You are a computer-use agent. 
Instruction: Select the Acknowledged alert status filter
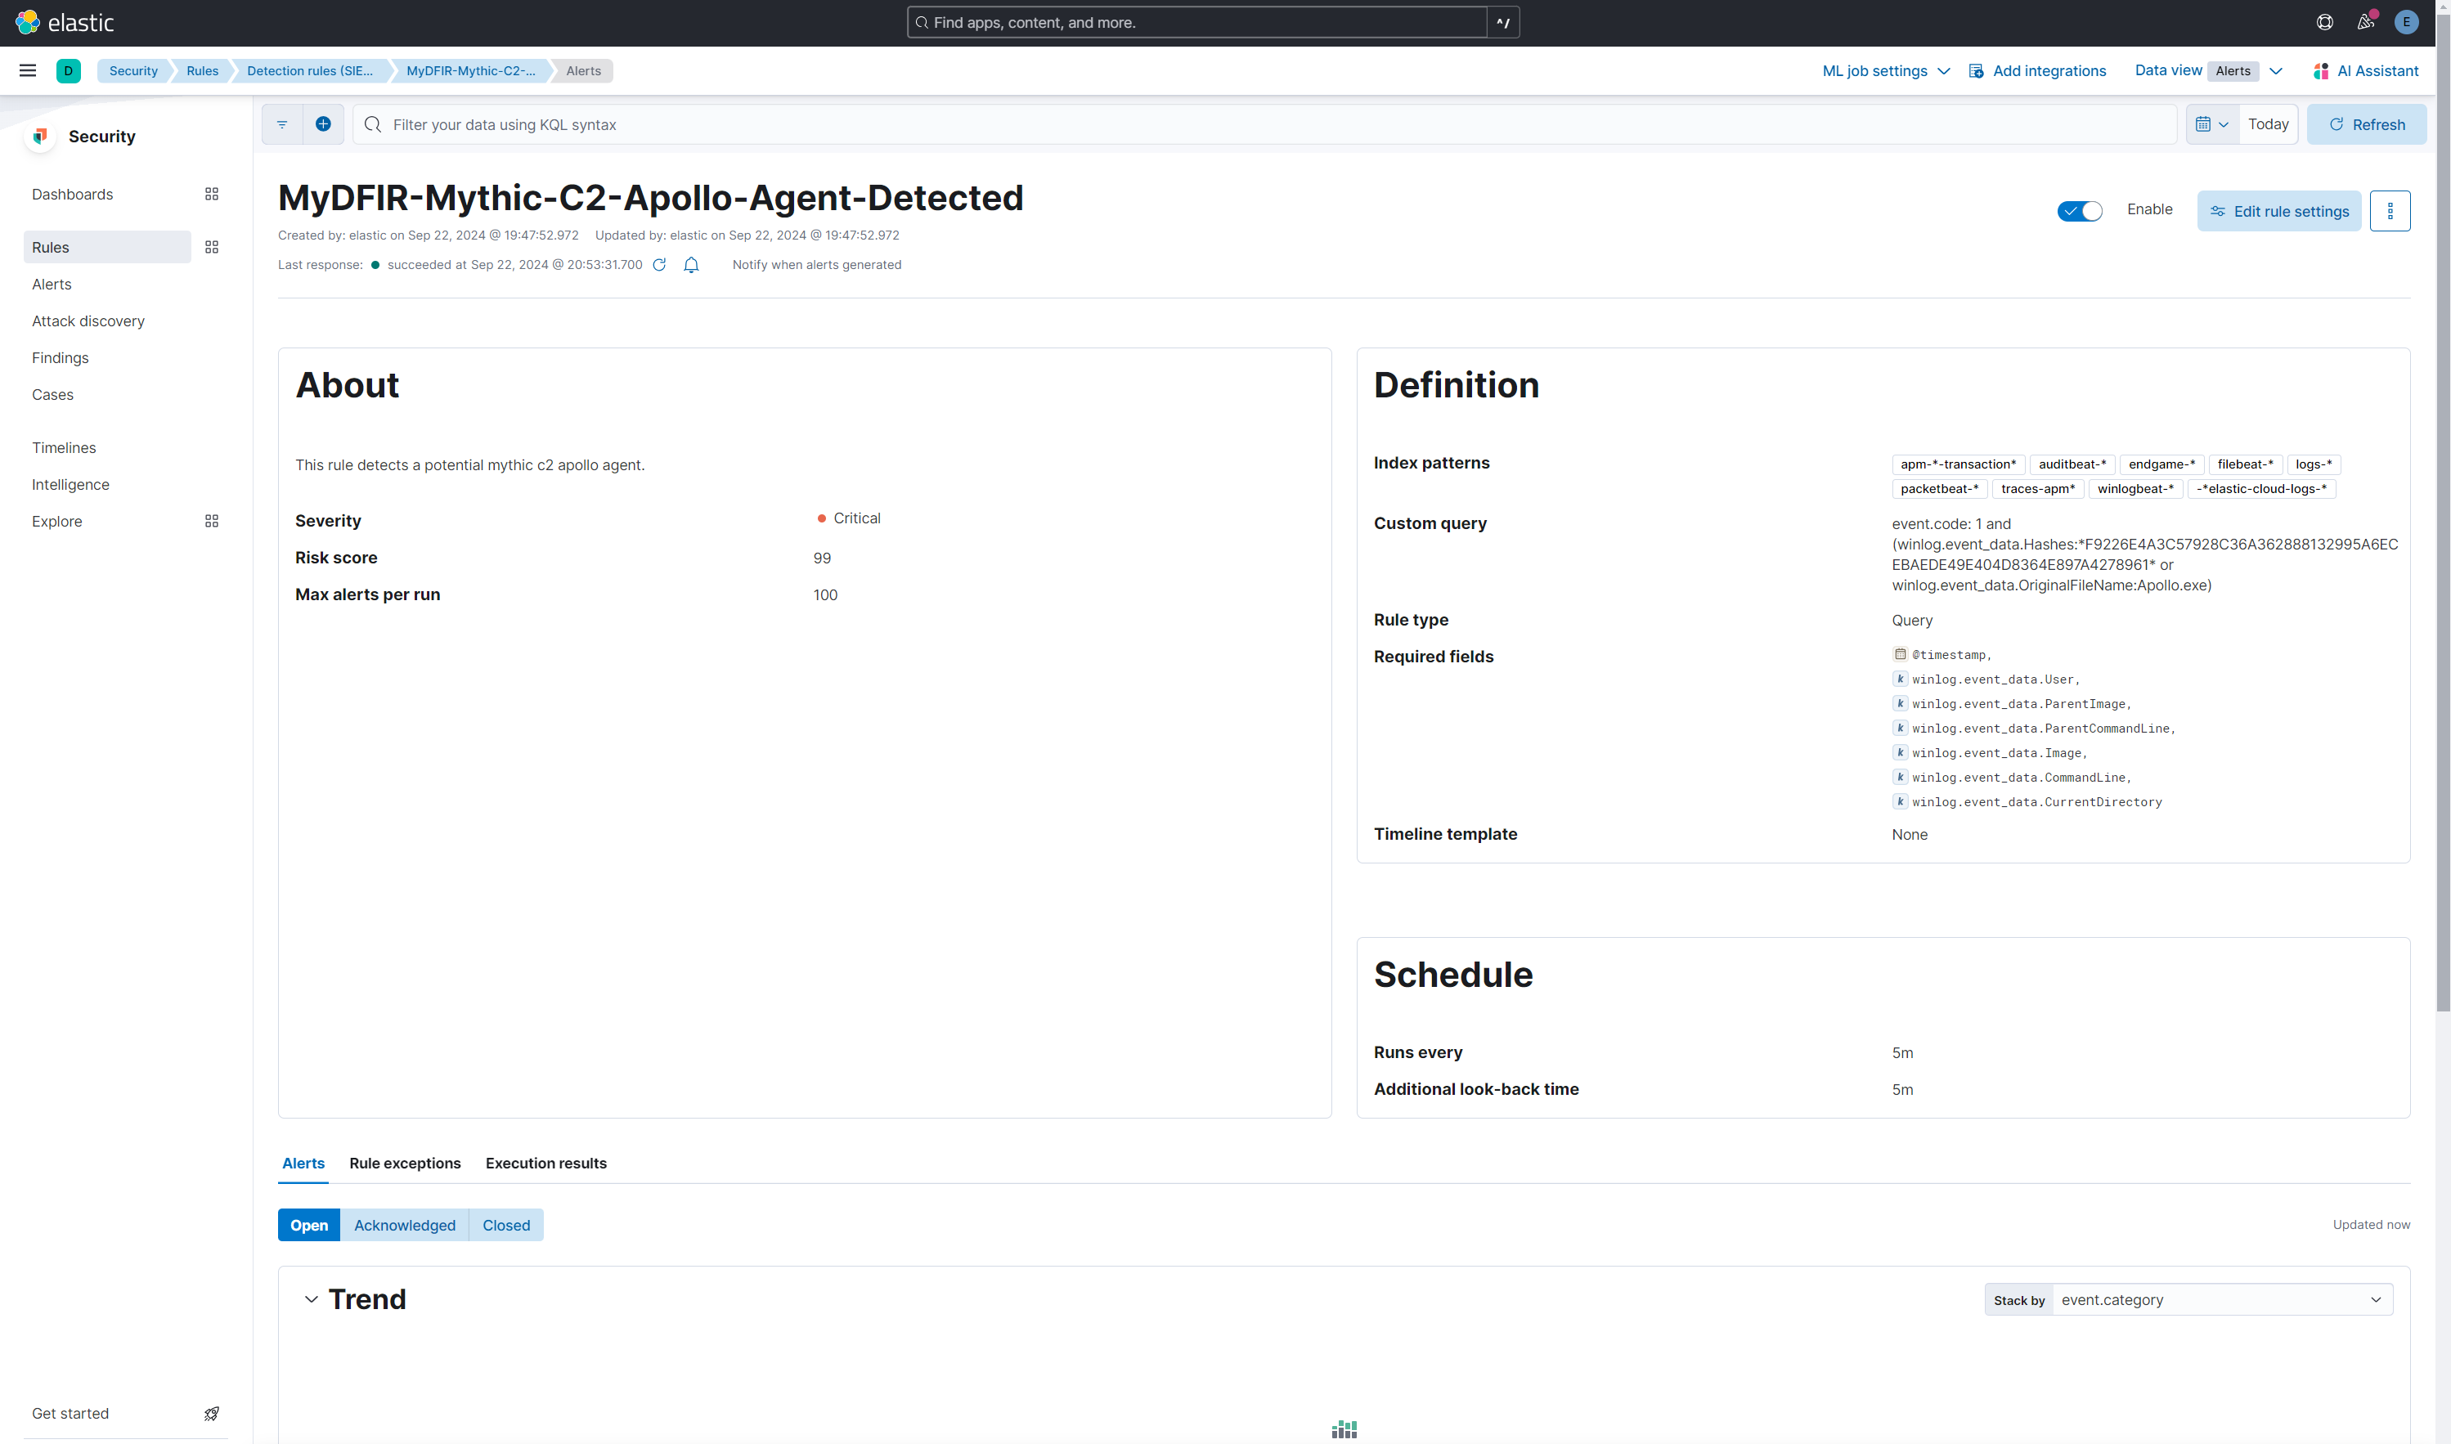[x=404, y=1225]
